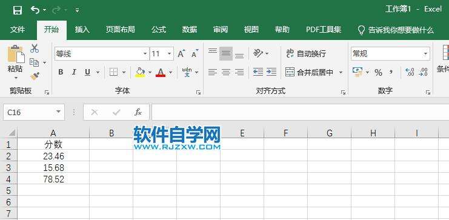This screenshot has width=449, height=220.
Task: Apply red font color A
Action: coord(161,73)
